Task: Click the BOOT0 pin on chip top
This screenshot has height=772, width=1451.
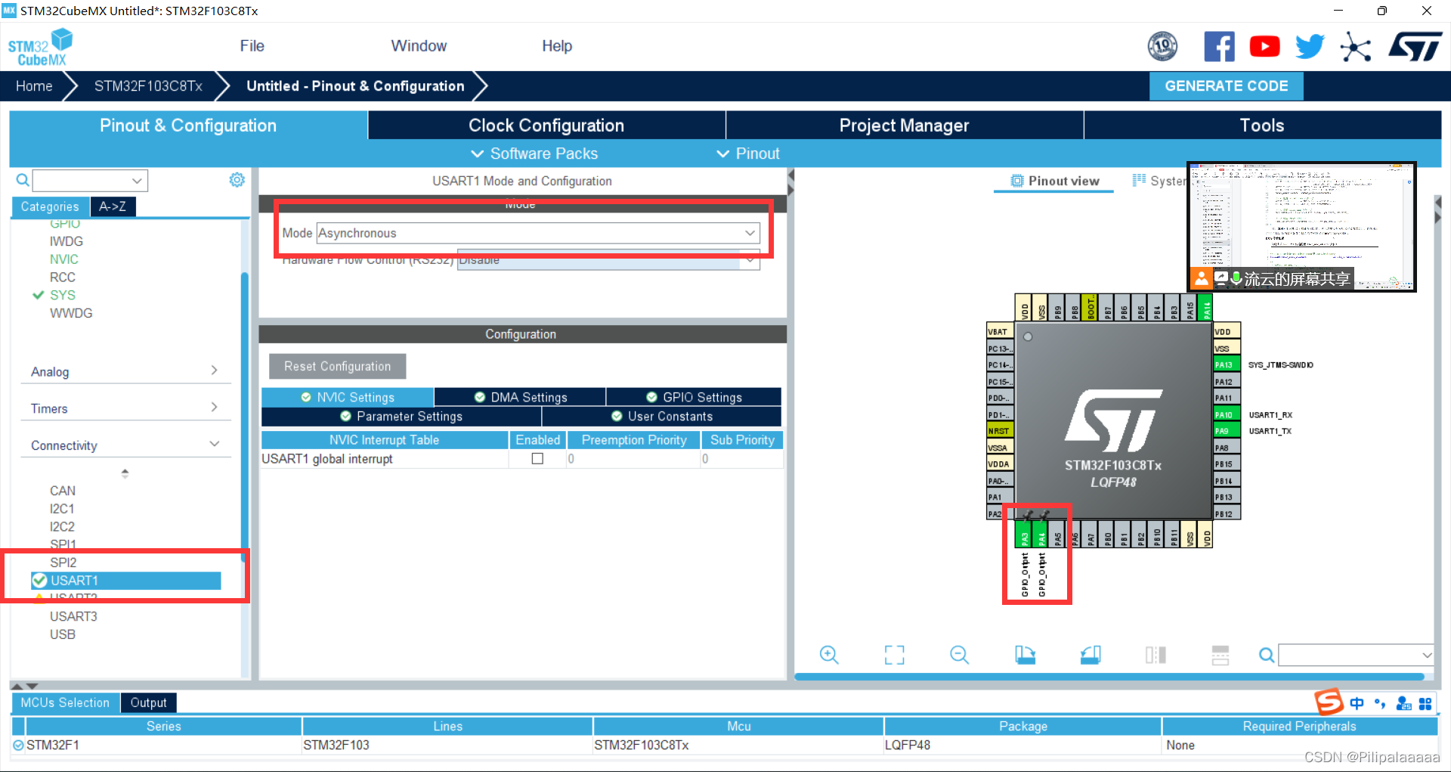Action: pos(1091,308)
